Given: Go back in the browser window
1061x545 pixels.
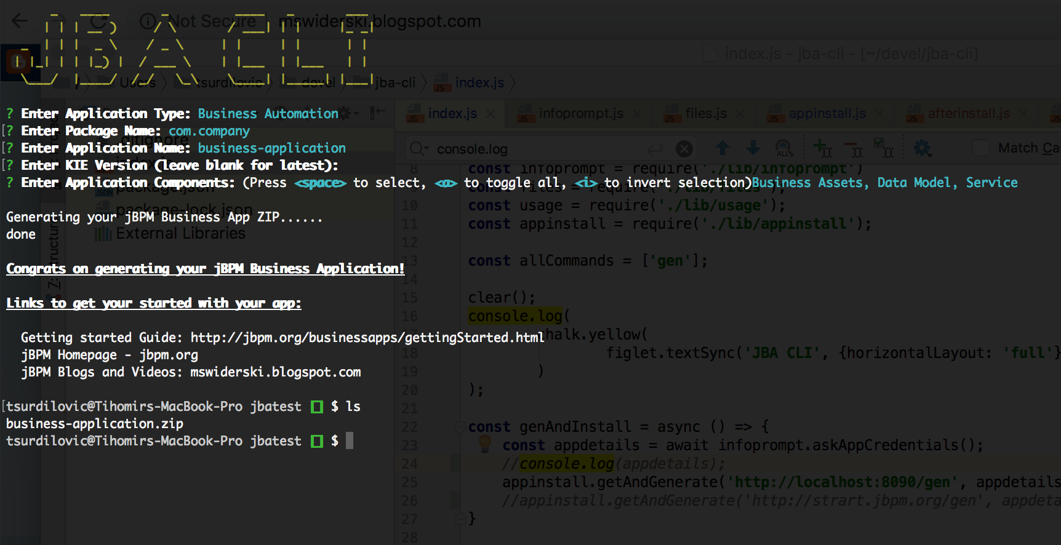Looking at the screenshot, I should click(20, 21).
